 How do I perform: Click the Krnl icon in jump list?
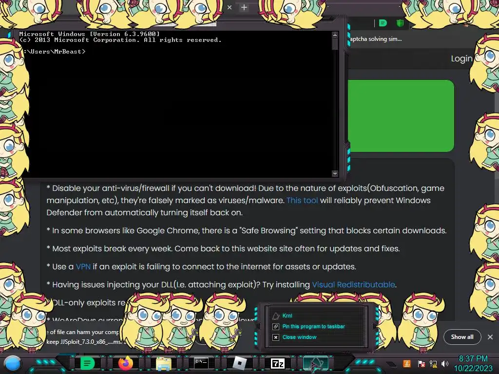point(276,316)
